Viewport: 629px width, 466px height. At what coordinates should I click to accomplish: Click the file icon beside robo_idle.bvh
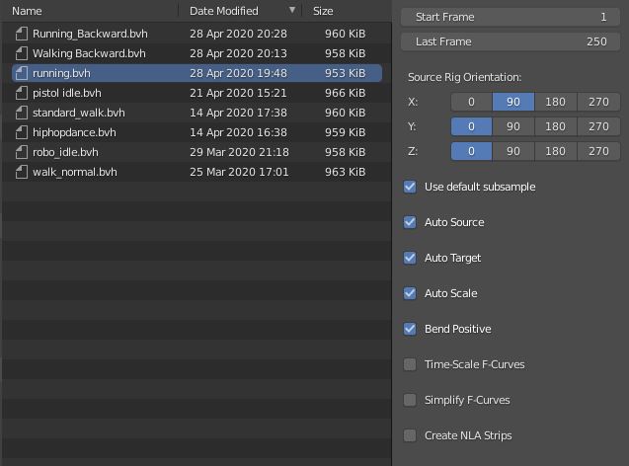[x=22, y=152]
